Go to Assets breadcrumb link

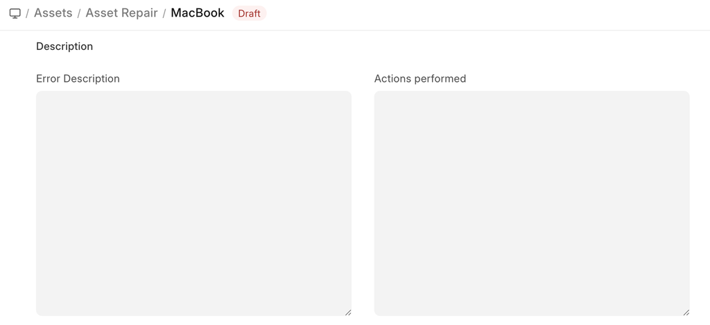53,13
